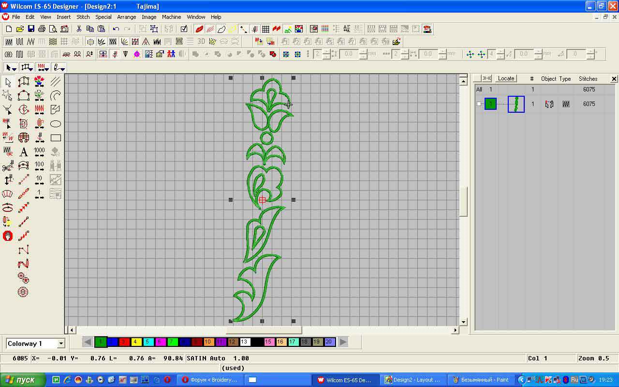
Task: Click the Undo arrow icon
Action: [116, 29]
